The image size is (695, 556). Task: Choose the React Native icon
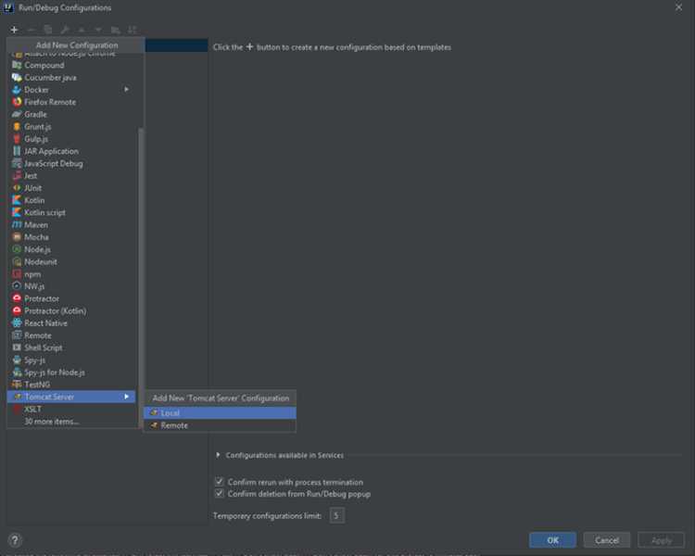(x=17, y=323)
